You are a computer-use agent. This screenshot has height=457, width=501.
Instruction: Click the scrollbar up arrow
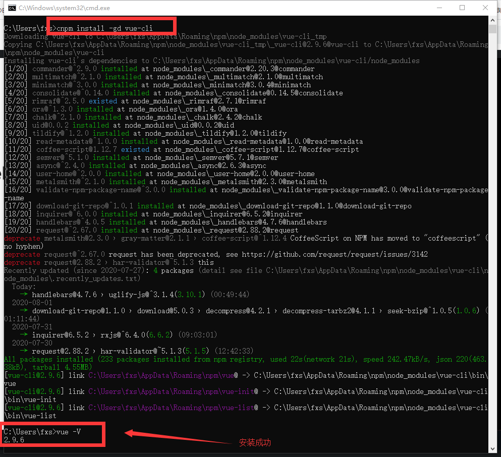coord(492,20)
